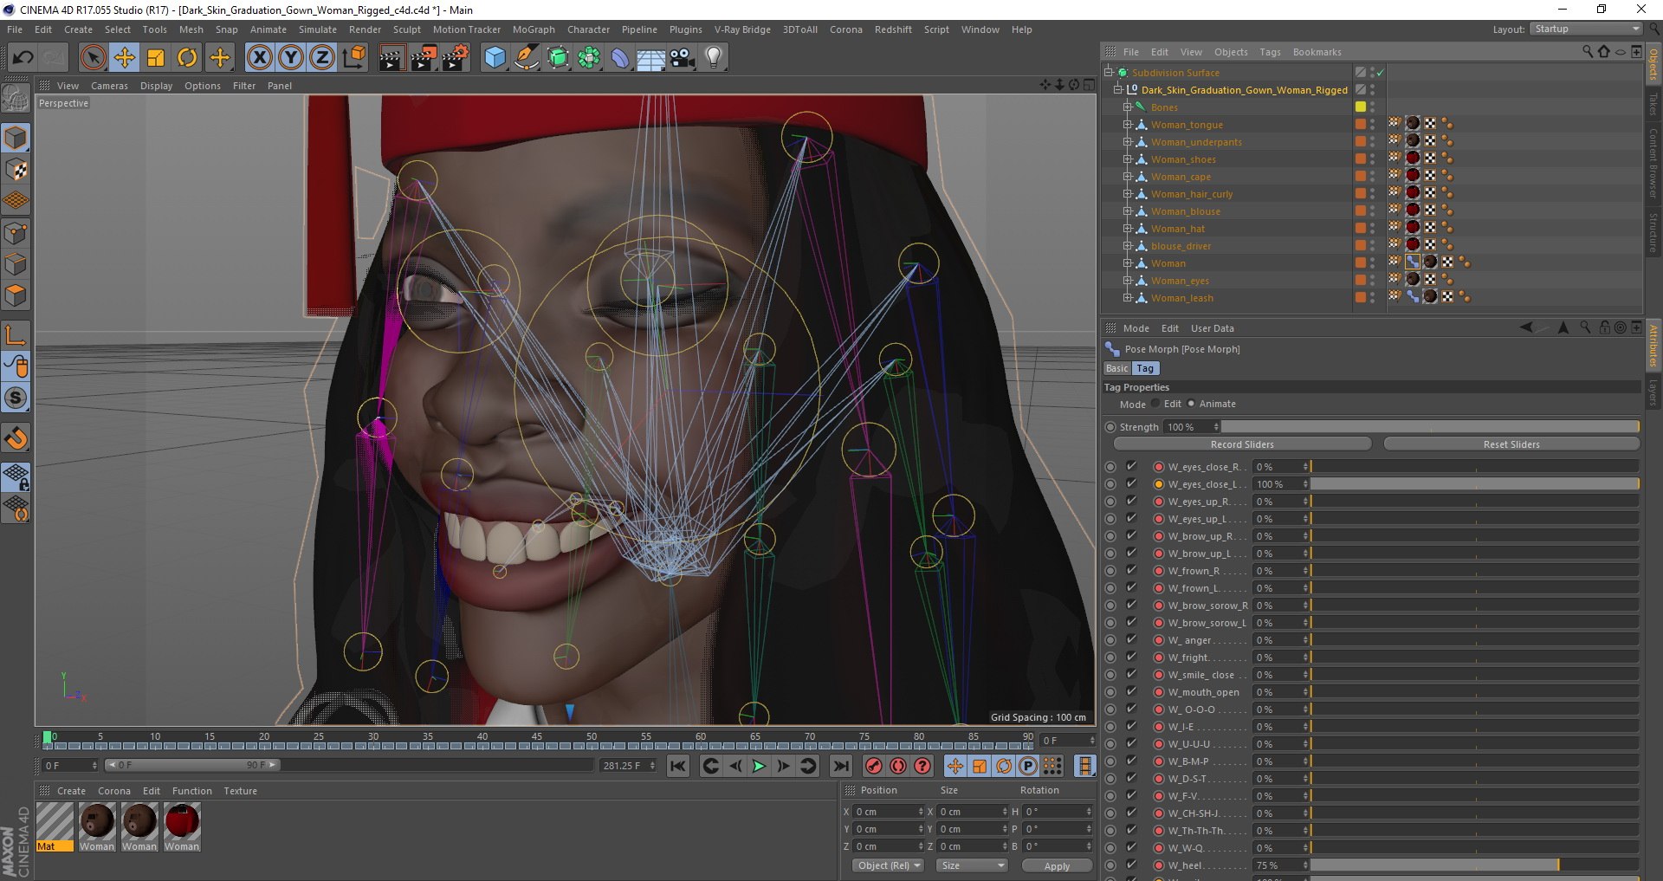
Task: Toggle Z axis lock
Action: click(x=322, y=58)
